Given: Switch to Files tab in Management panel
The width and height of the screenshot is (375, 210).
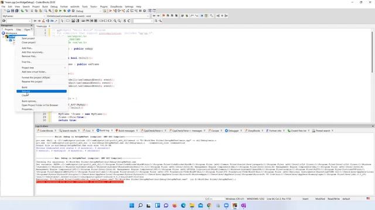Looking at the screenshot, I should coord(19,30).
